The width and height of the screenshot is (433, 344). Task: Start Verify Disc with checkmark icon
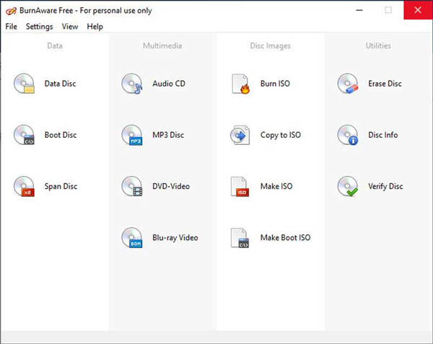[348, 187]
